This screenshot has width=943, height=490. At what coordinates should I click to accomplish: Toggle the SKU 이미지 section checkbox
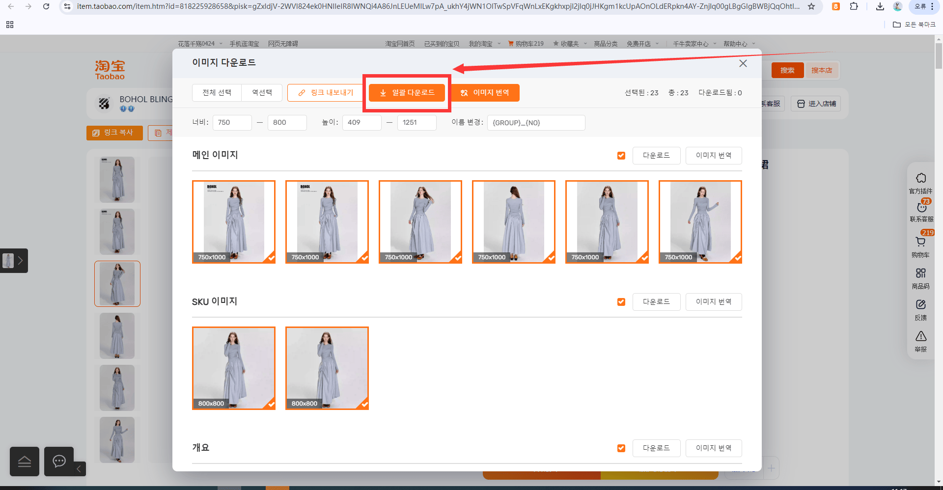(x=621, y=302)
